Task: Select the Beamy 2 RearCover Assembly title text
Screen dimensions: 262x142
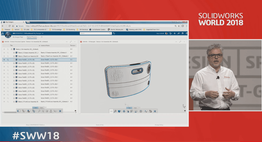Action: (x=29, y=56)
